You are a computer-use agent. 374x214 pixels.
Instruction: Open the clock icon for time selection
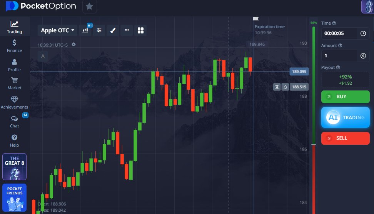coord(363,33)
